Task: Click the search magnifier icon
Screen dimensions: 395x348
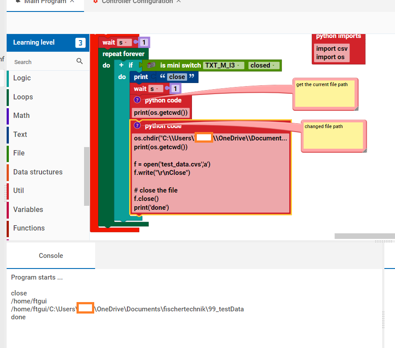Action: [80, 61]
